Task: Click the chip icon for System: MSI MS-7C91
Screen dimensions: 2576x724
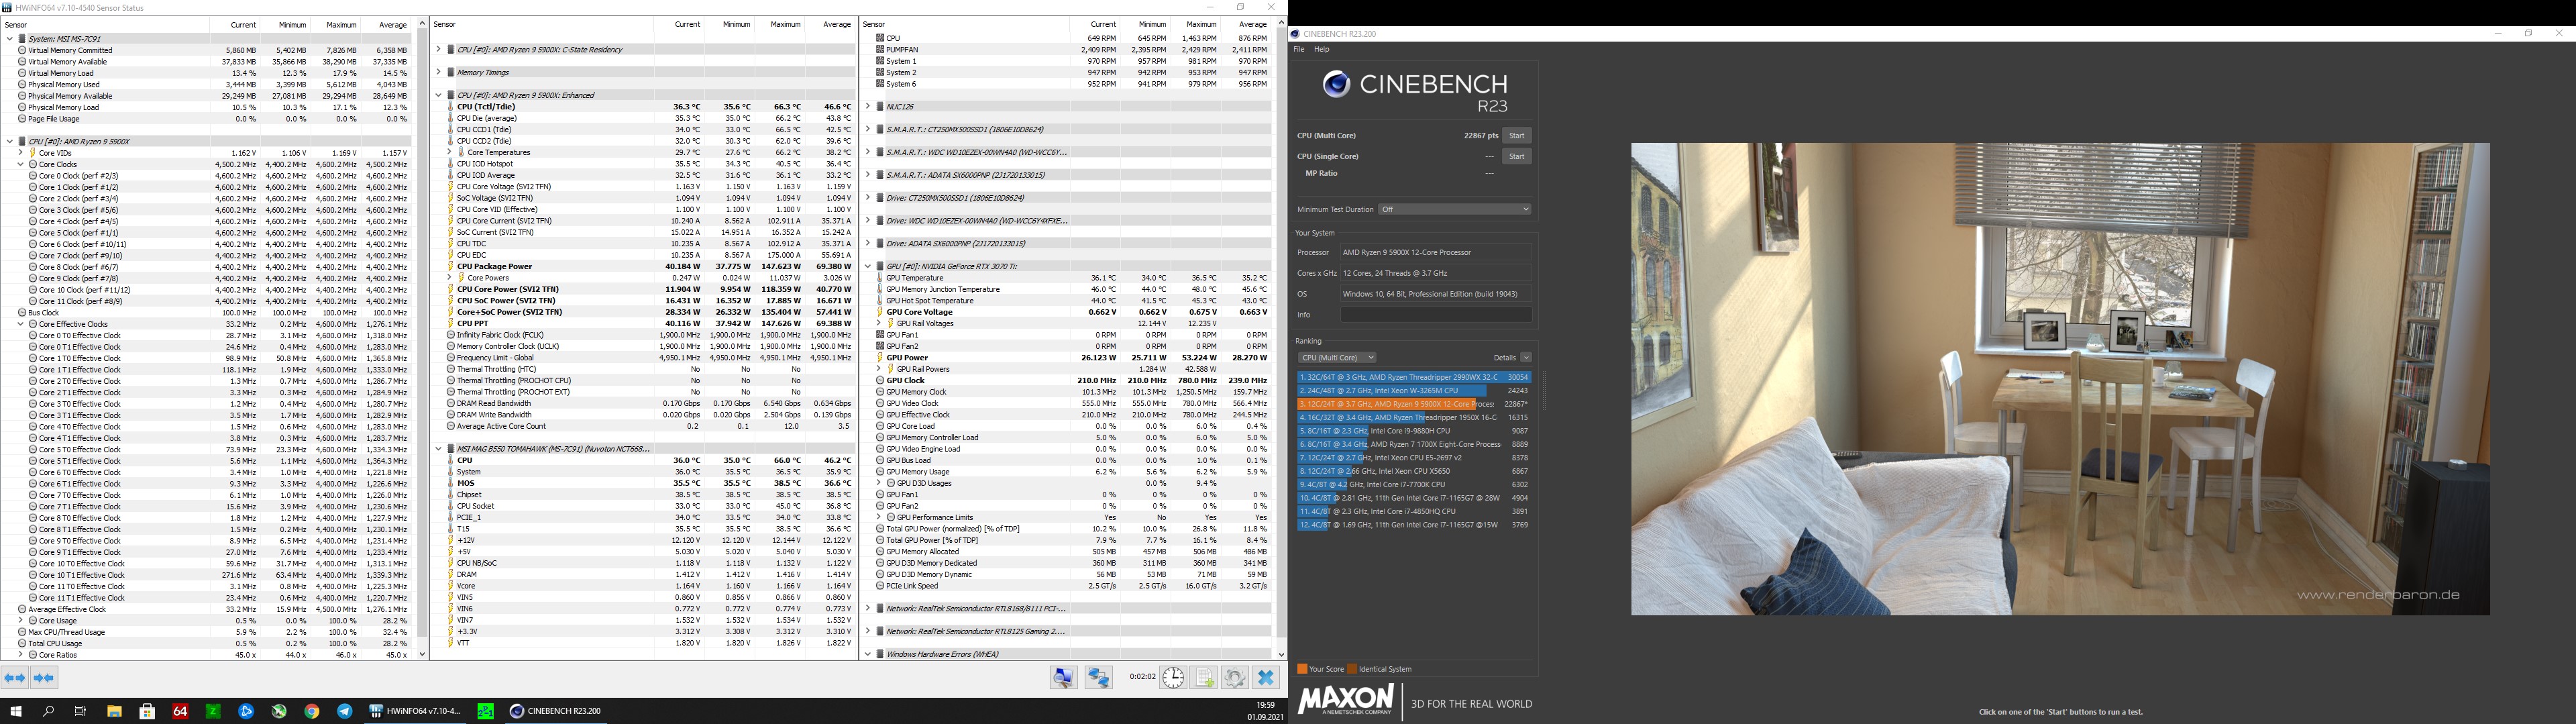Action: (22, 39)
